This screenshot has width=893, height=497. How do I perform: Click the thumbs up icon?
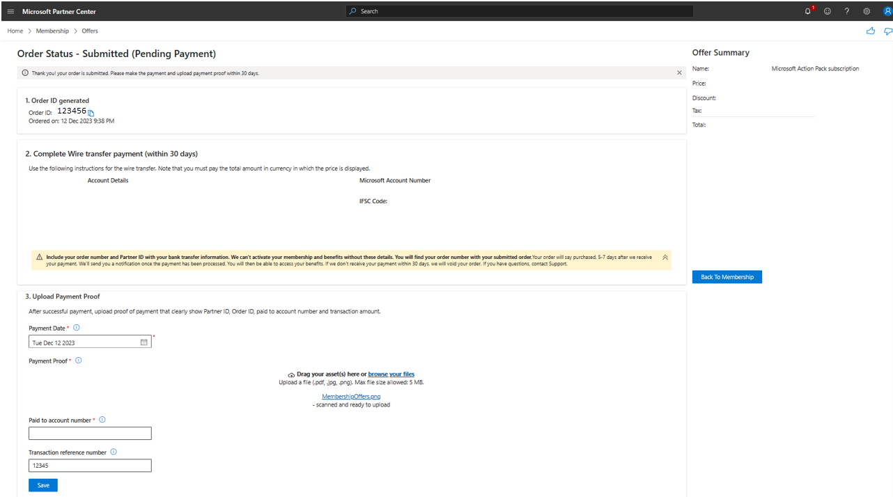click(871, 31)
